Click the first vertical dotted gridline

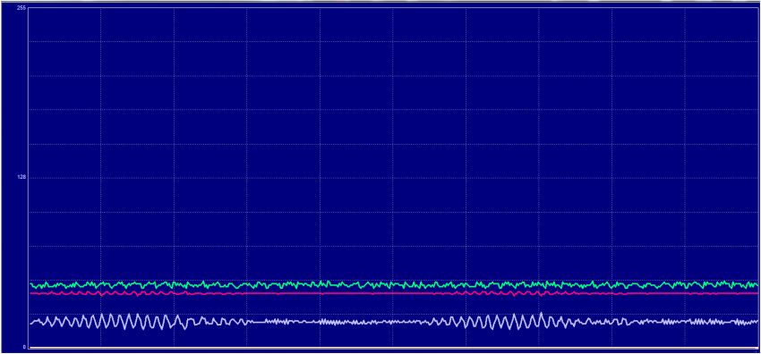tap(101, 177)
